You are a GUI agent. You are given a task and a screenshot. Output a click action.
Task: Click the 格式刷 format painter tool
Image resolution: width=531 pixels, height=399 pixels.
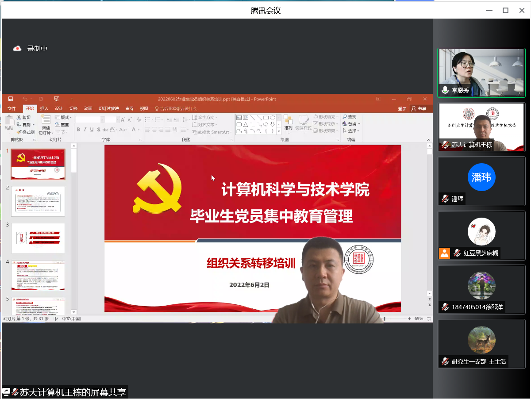pos(25,132)
